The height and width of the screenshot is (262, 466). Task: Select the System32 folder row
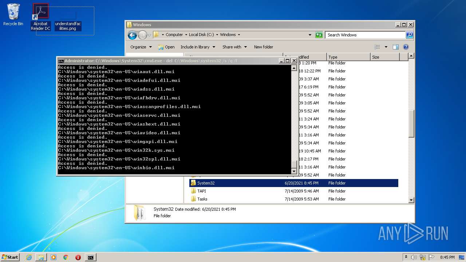click(x=294, y=183)
